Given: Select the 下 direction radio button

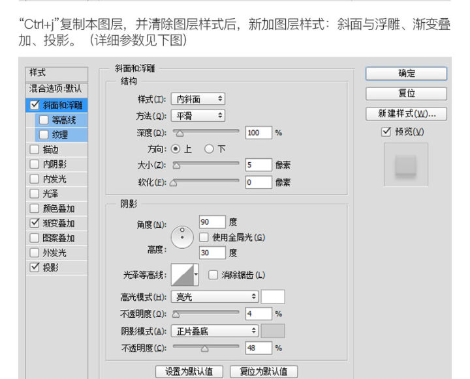Looking at the screenshot, I should (210, 148).
